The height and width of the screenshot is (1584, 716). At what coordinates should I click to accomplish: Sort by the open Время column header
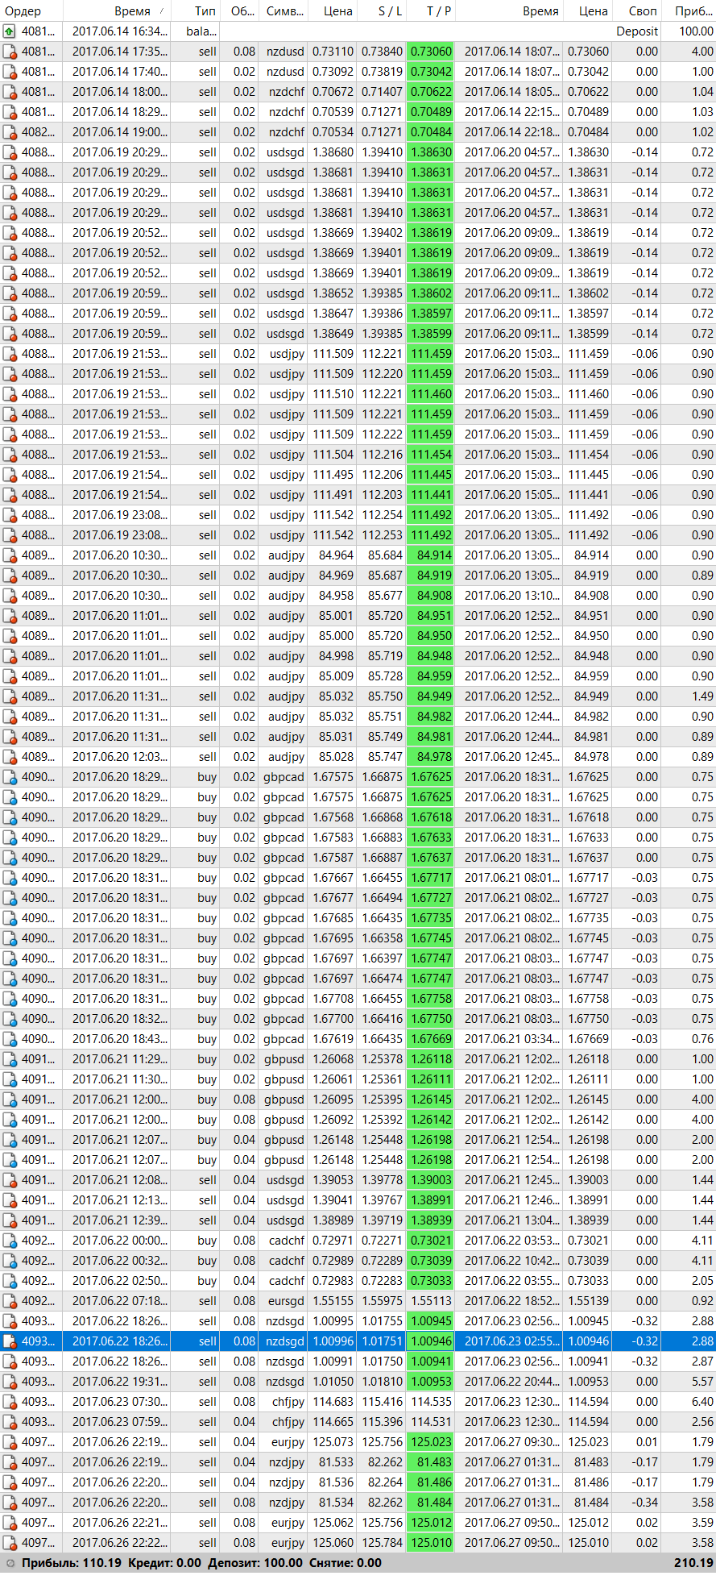pos(117,11)
